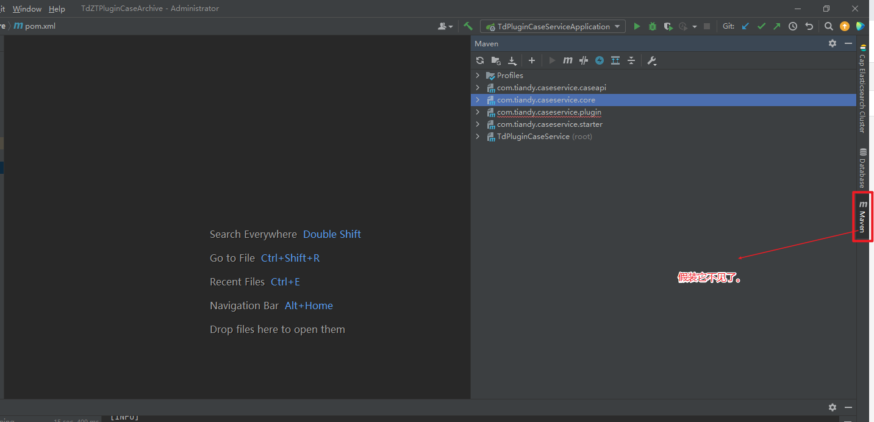Expand com.tiandy.caseservice.starter node
Screen dimensions: 874x422
point(478,124)
